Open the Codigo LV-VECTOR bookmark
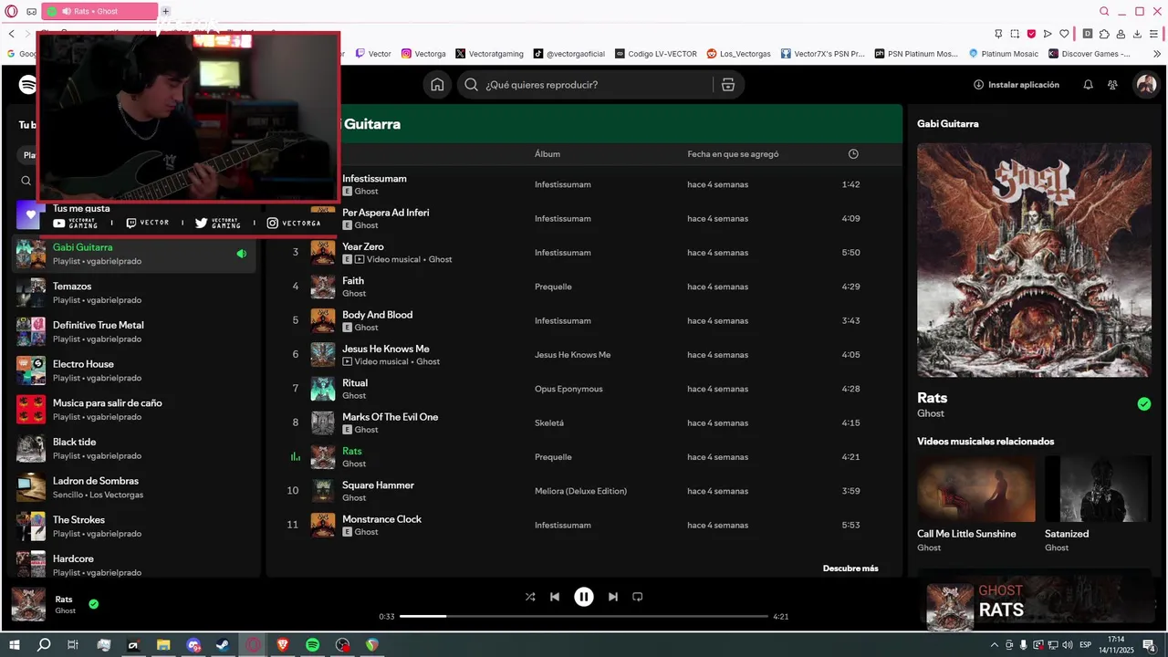The height and width of the screenshot is (657, 1168). [656, 54]
